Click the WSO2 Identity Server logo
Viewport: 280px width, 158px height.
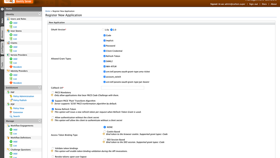[x=17, y=1]
